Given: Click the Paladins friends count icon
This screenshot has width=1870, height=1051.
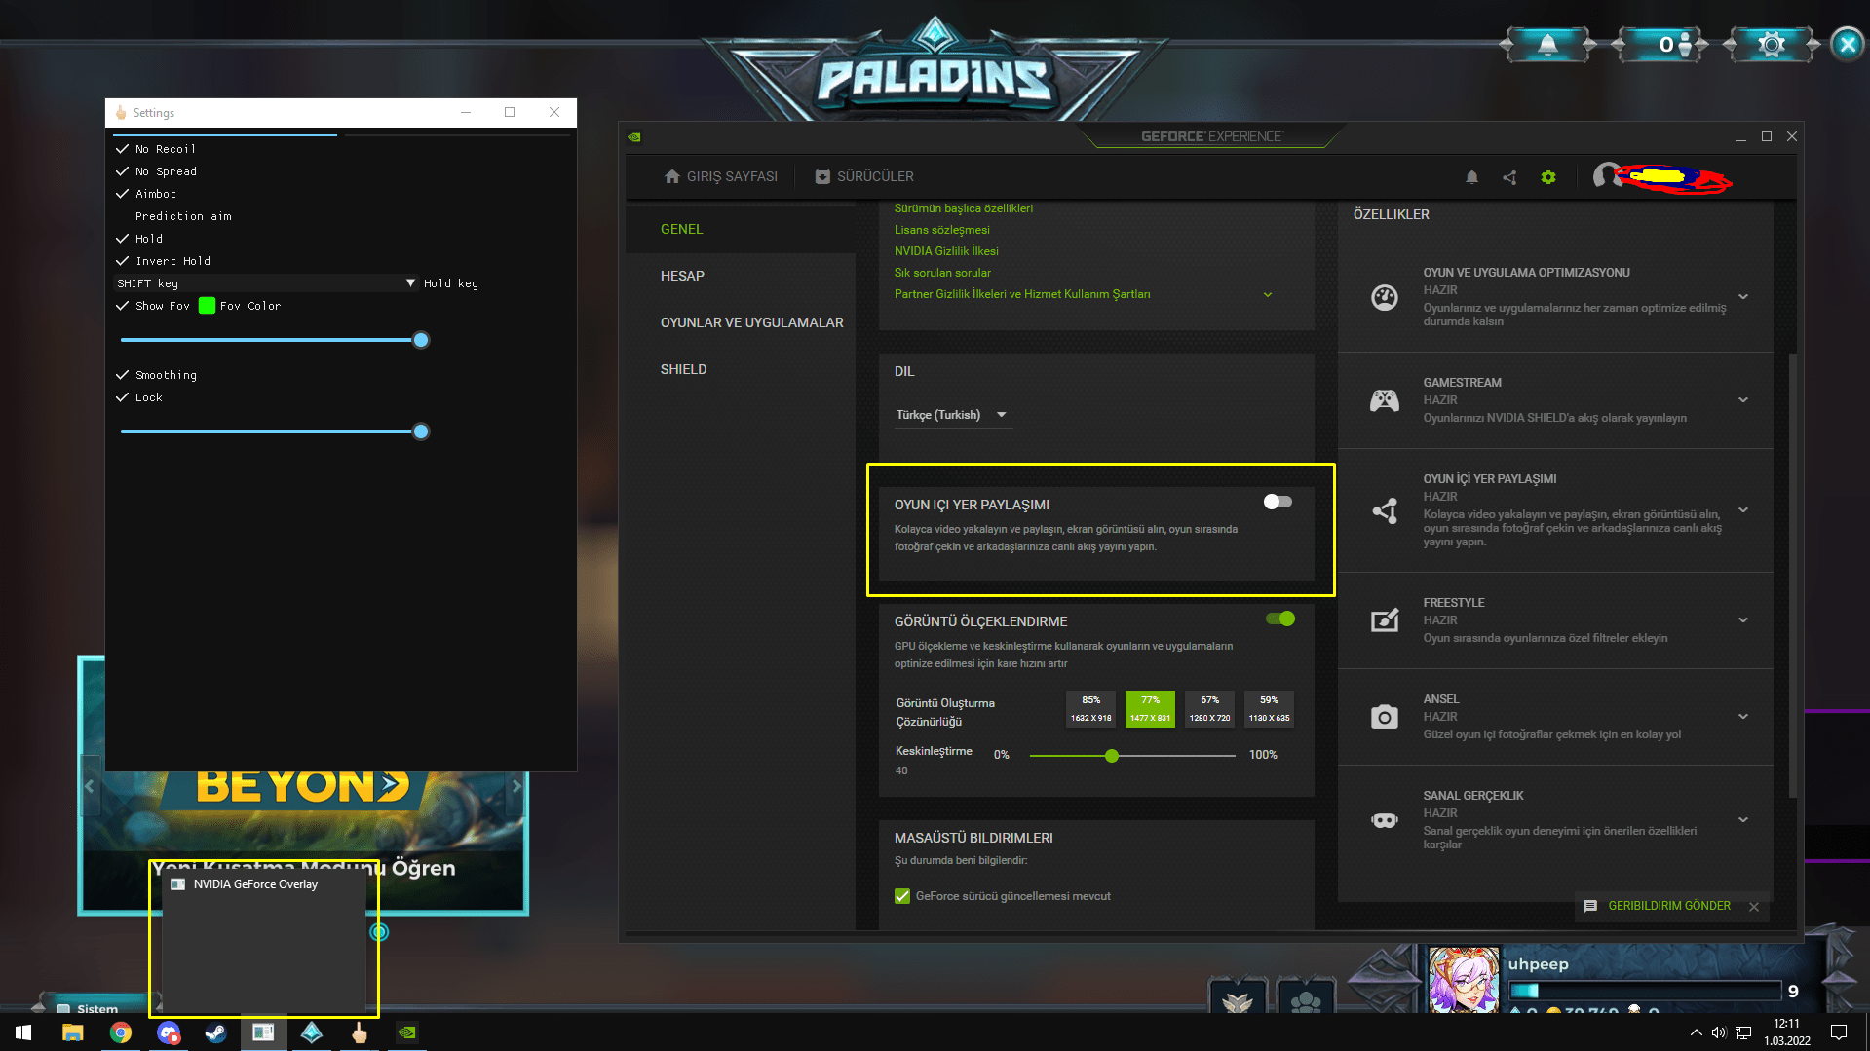Looking at the screenshot, I should pos(1674,45).
